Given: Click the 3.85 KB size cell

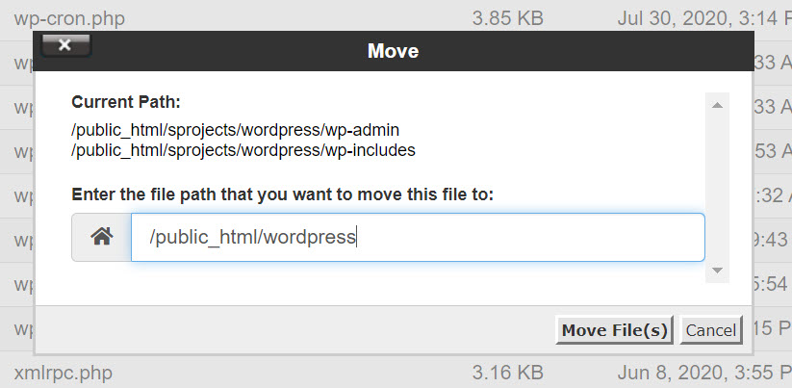Looking at the screenshot, I should coord(507,17).
